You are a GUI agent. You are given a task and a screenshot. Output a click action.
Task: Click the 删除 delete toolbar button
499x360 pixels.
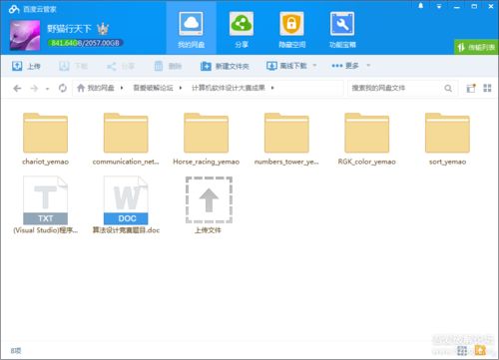click(x=168, y=66)
